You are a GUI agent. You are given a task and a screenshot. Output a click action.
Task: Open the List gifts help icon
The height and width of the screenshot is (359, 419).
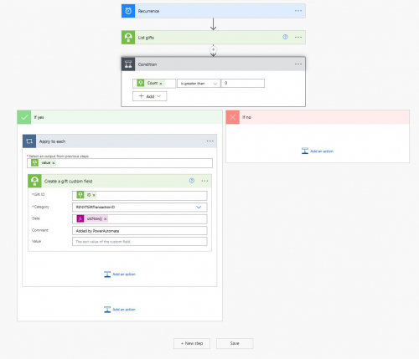click(285, 37)
